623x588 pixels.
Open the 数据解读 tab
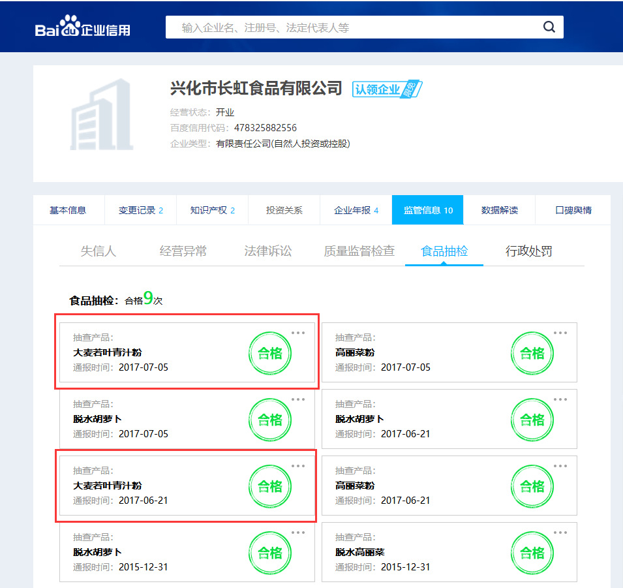click(500, 210)
